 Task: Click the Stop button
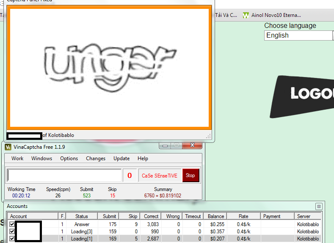190,175
